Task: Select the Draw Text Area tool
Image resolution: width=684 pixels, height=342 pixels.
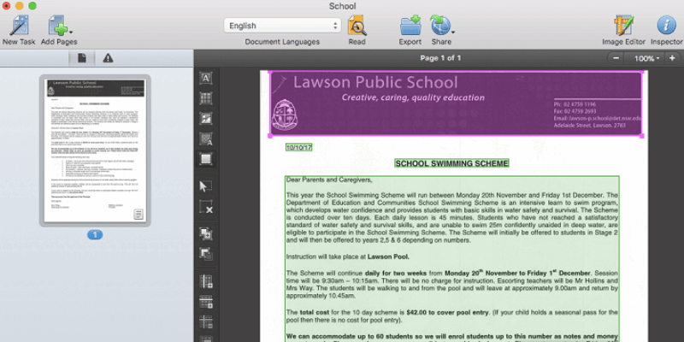Action: point(206,78)
